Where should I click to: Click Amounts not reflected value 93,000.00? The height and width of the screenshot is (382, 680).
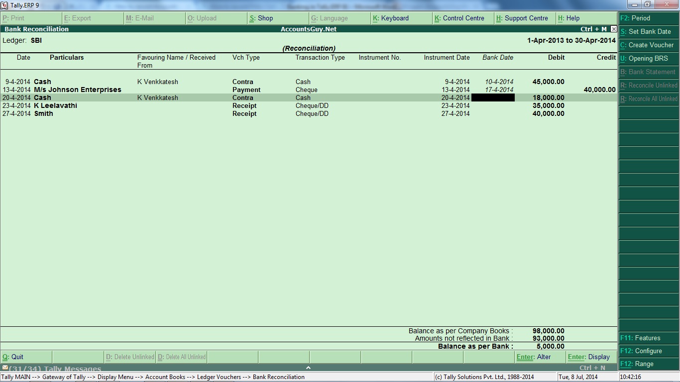(548, 338)
